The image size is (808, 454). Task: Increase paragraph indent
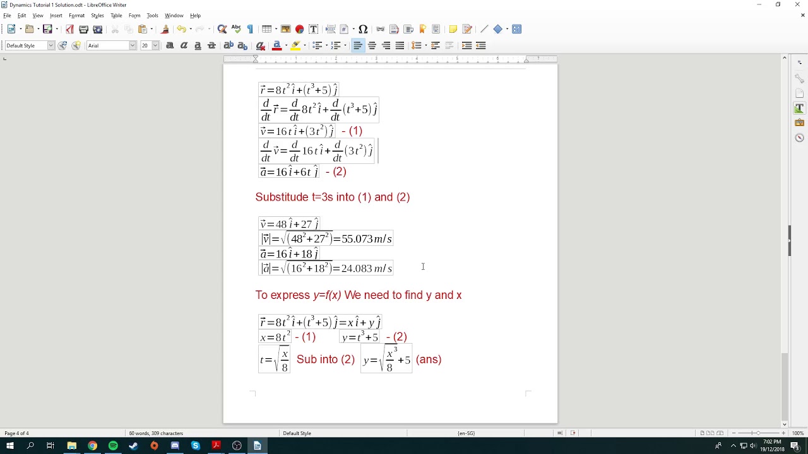pyautogui.click(x=466, y=45)
